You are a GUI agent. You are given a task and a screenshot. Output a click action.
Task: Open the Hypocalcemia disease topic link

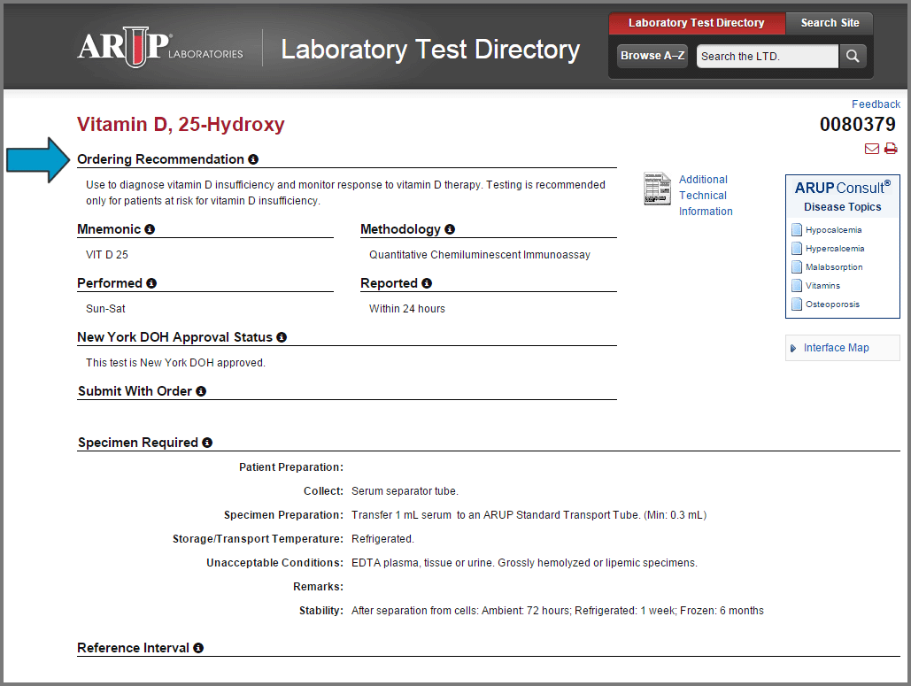833,230
